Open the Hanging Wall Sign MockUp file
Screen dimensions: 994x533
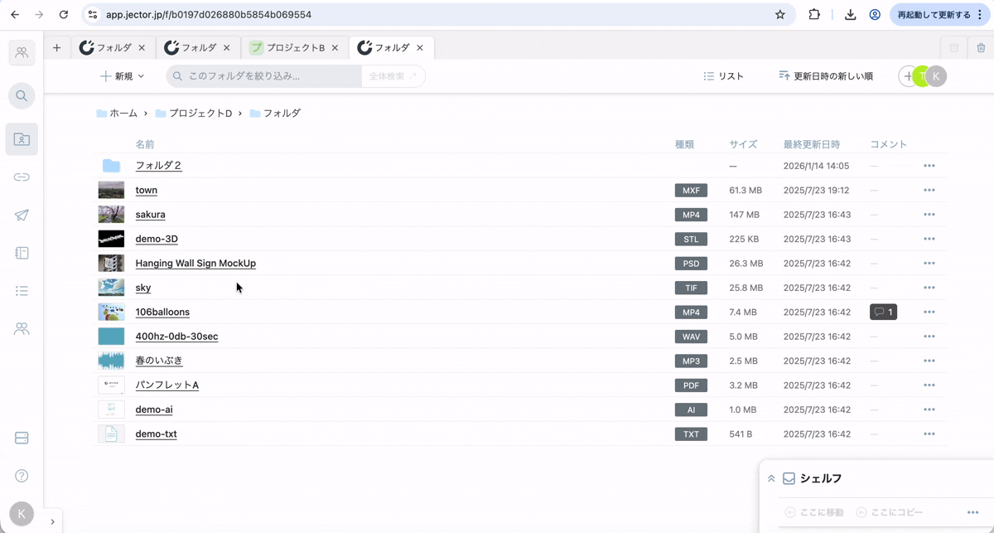pos(195,264)
